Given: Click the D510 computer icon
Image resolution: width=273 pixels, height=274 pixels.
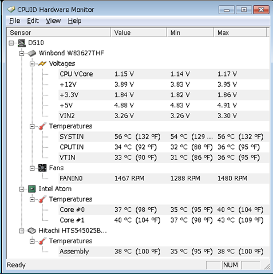Looking at the screenshot, I should 22,43.
